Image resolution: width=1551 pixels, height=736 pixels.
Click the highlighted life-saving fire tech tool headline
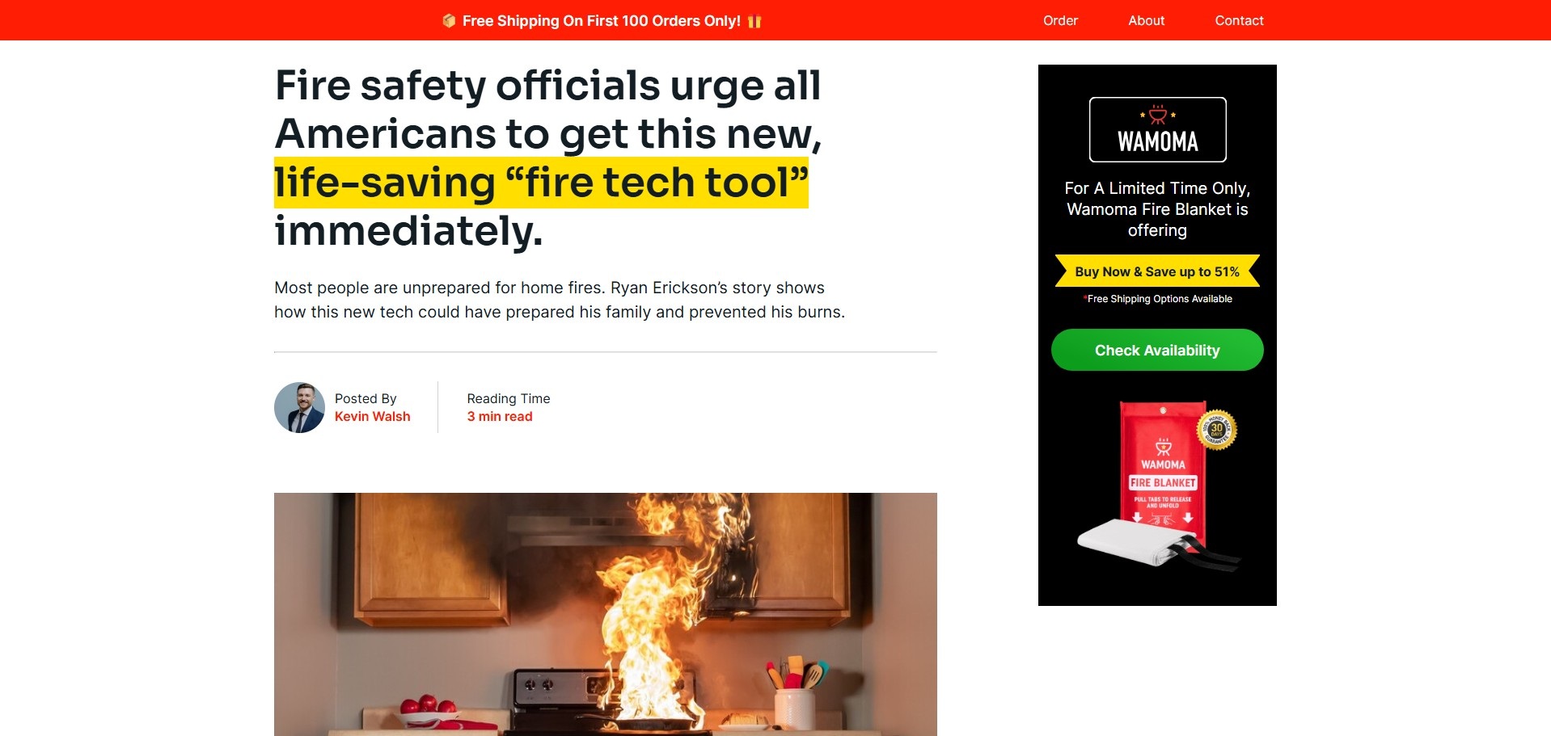[541, 183]
